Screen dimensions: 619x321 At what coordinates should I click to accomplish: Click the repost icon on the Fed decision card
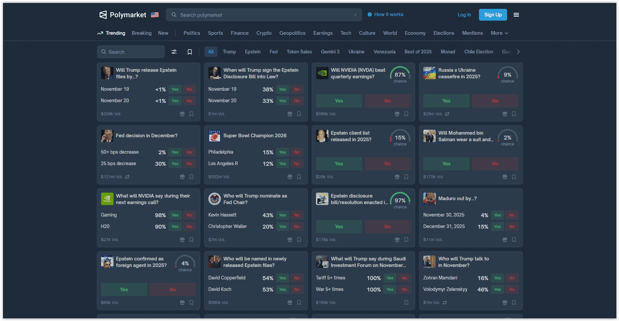(x=127, y=177)
